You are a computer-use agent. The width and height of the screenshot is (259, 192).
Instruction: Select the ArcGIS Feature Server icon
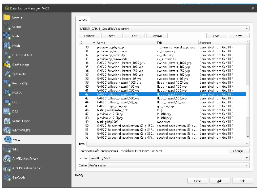pyautogui.click(x=7, y=168)
